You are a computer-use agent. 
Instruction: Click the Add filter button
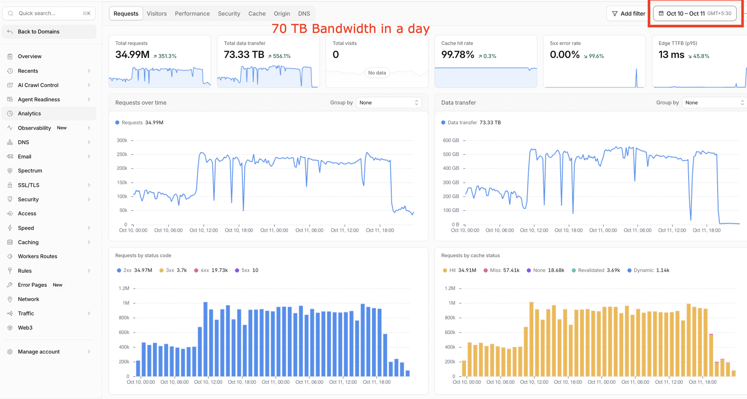(x=629, y=13)
